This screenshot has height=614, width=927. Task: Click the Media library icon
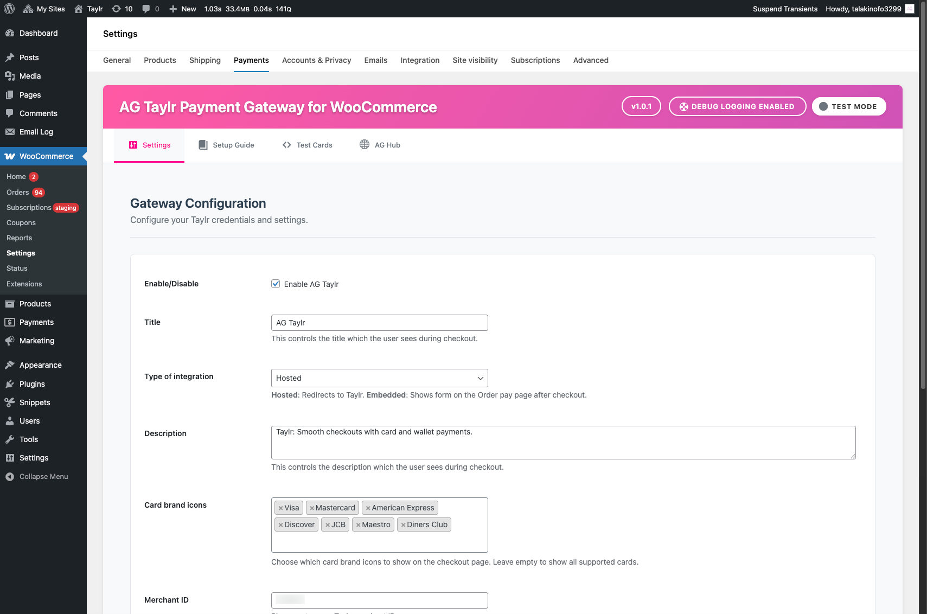pos(10,76)
